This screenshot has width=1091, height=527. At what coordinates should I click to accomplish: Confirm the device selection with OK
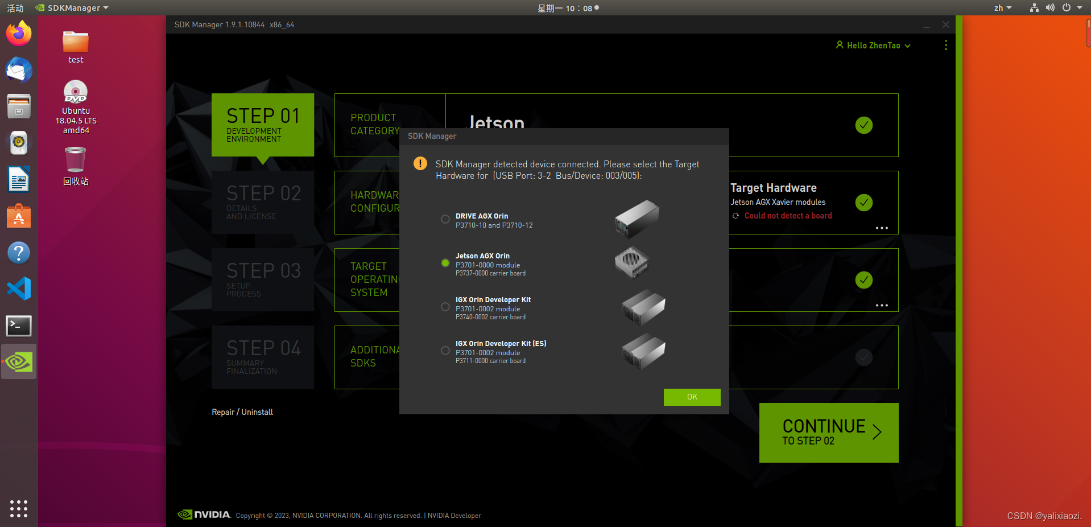[x=692, y=397]
